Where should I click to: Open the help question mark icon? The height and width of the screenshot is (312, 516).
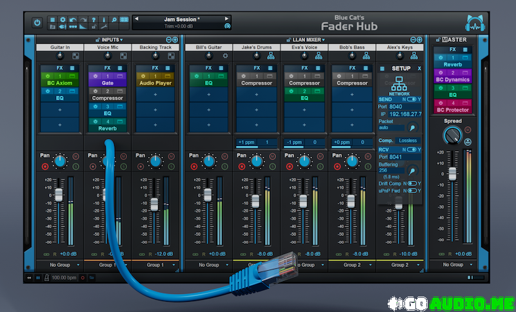(x=94, y=19)
